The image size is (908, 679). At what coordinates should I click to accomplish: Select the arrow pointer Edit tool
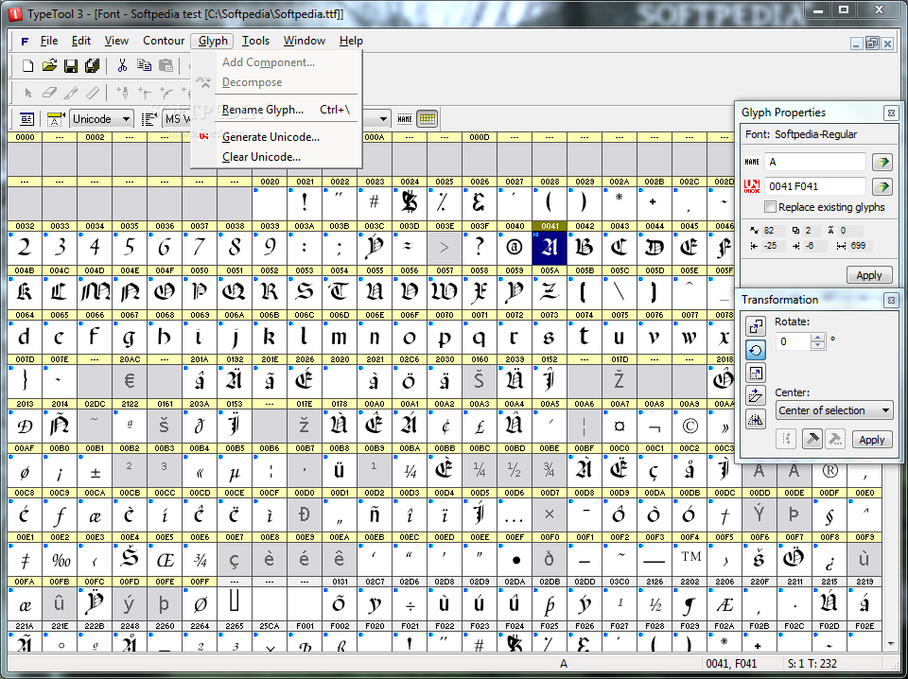(27, 92)
